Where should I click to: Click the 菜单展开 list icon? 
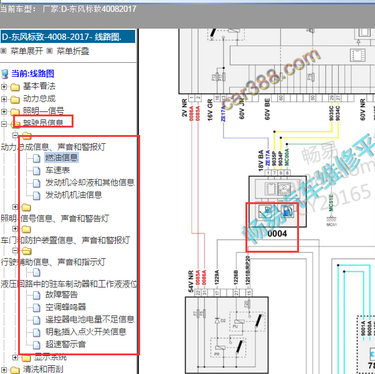pyautogui.click(x=3, y=50)
